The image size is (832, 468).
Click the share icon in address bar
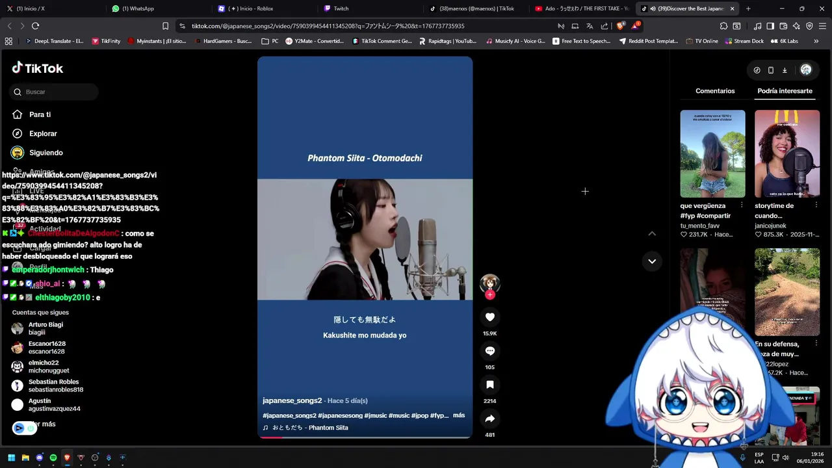click(x=604, y=26)
